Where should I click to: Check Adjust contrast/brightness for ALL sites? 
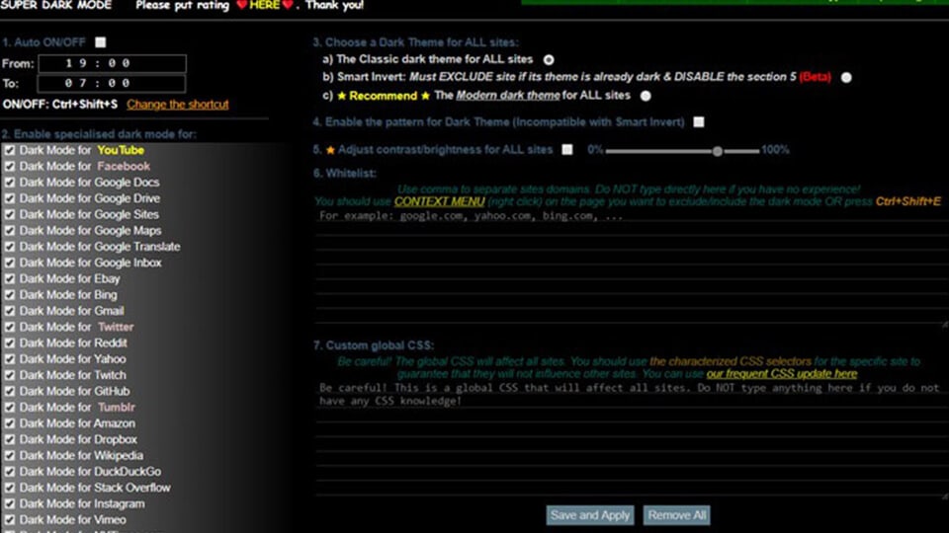tap(566, 150)
